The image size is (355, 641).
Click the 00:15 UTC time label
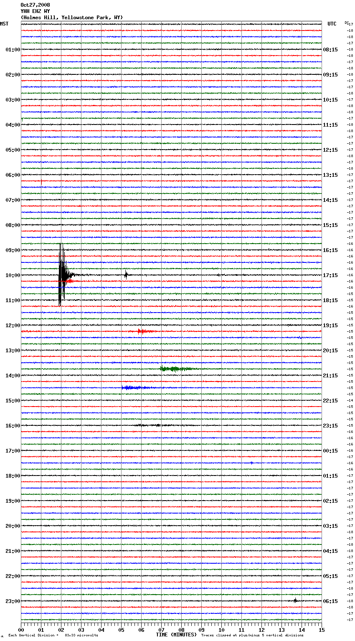pyautogui.click(x=330, y=451)
